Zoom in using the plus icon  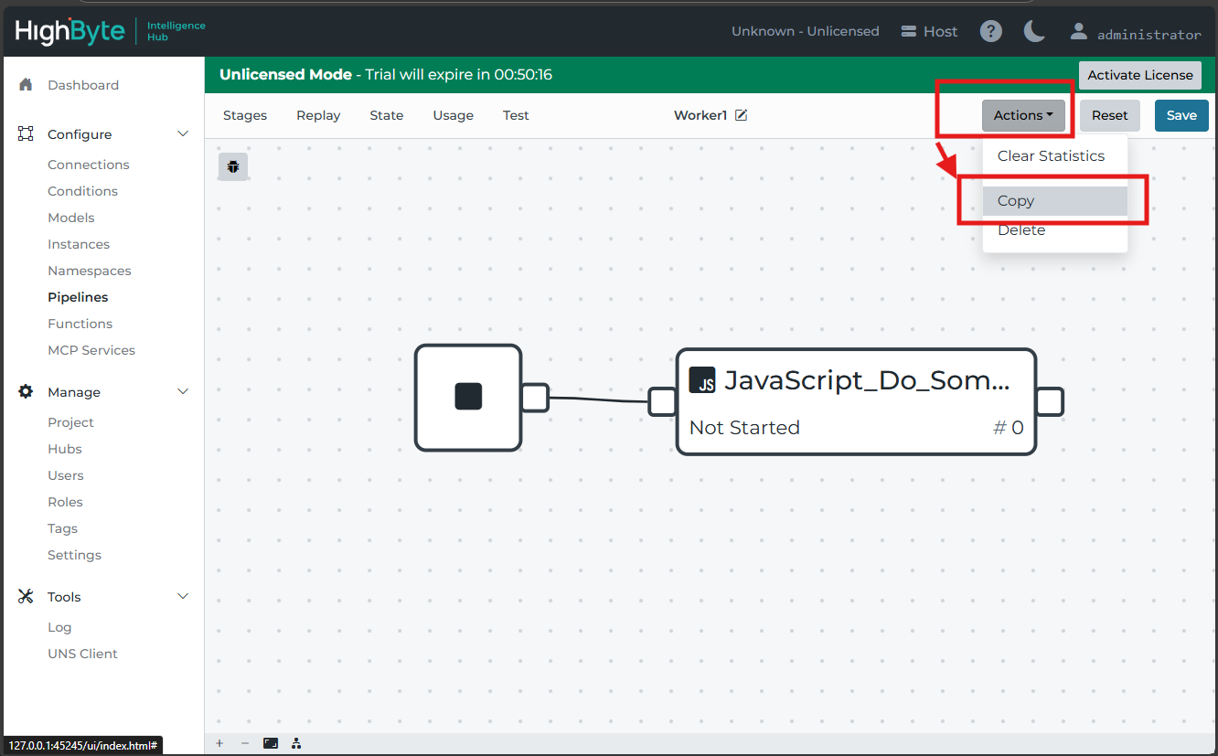[x=219, y=743]
